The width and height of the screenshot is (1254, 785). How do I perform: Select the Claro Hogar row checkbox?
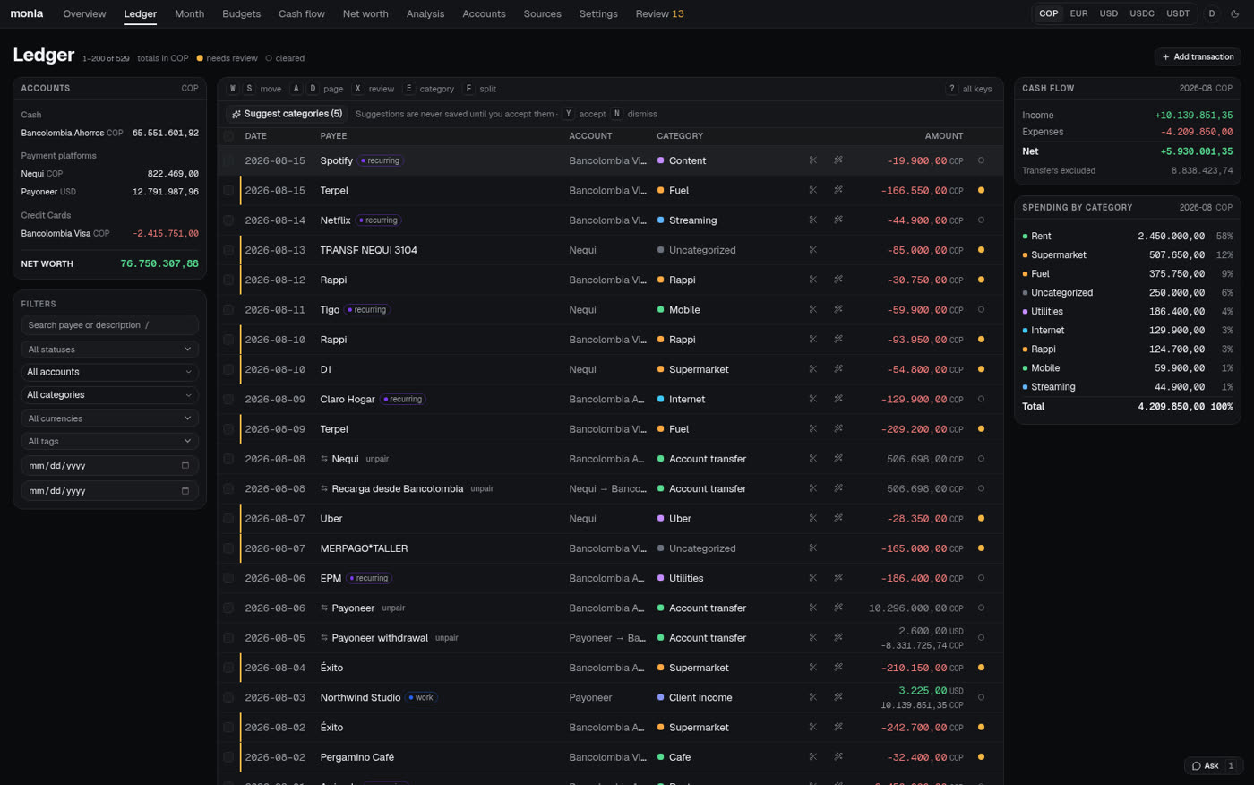[x=228, y=400]
